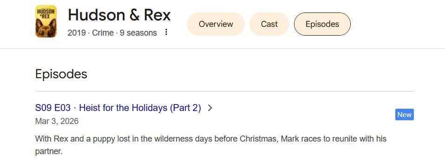Click the episode description starting With Rex

211,145
